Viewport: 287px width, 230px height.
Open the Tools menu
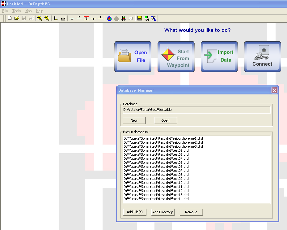coord(16,11)
